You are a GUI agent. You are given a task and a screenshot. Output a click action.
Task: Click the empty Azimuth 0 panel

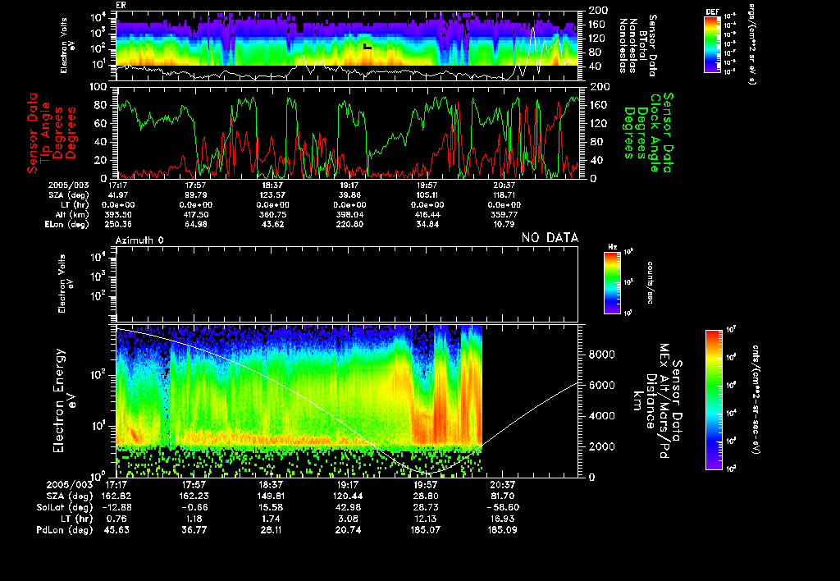pyautogui.click(x=347, y=284)
